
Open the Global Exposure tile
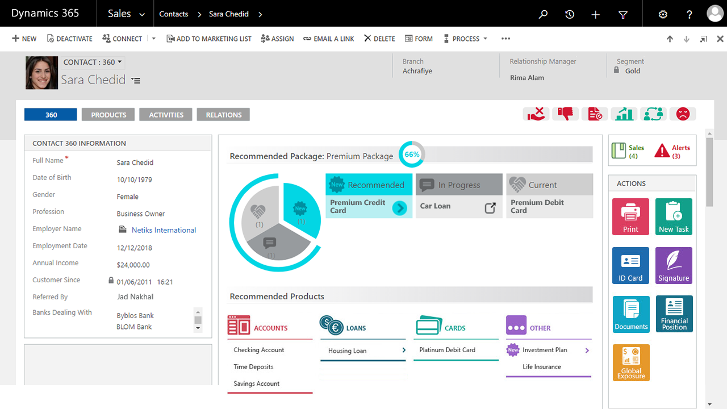[630, 362]
